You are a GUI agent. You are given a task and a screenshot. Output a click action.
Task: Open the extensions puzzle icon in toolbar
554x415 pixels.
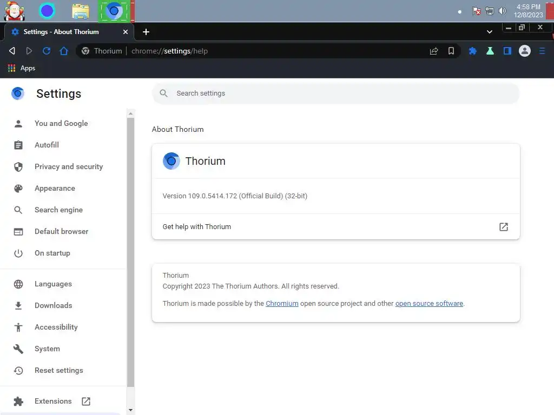(472, 51)
